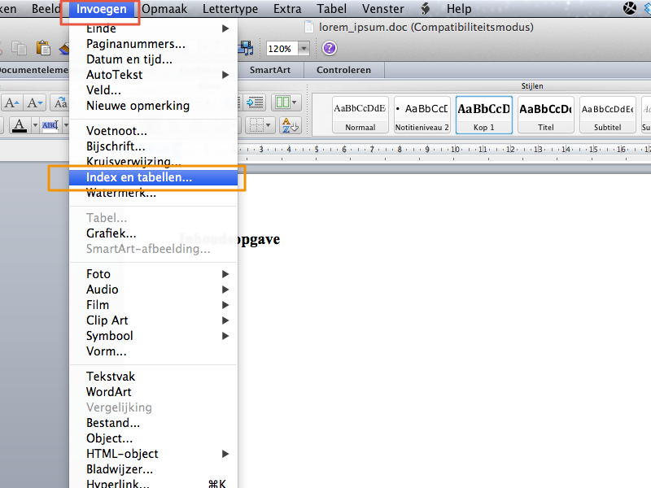
Task: Open the Venster menu
Action: click(x=382, y=9)
